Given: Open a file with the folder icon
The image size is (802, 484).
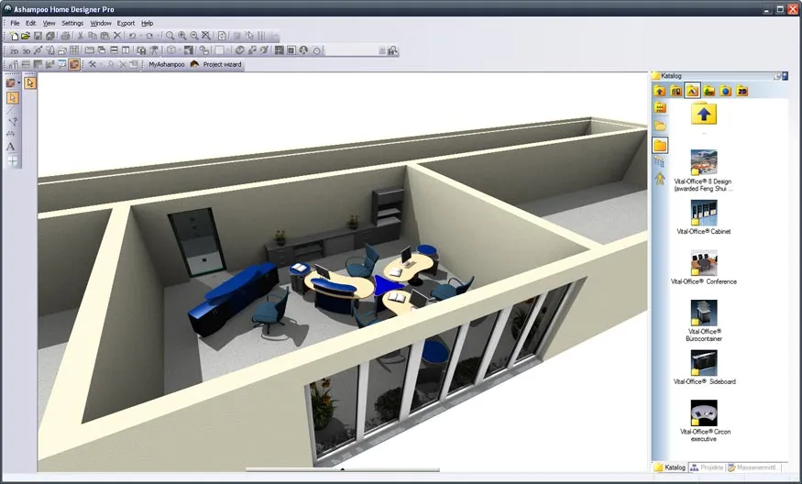Looking at the screenshot, I should [x=26, y=36].
